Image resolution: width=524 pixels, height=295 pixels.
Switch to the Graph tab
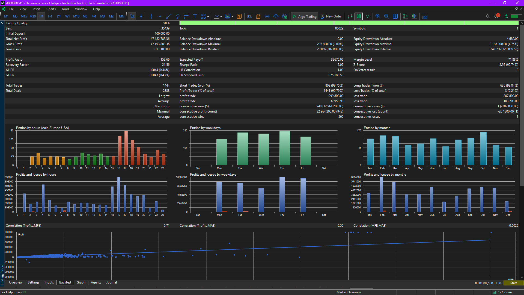(x=81, y=282)
